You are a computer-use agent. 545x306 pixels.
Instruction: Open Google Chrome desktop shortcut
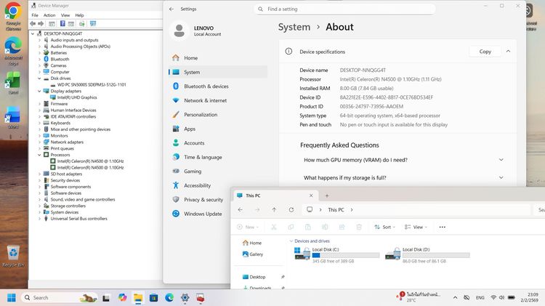tap(13, 16)
